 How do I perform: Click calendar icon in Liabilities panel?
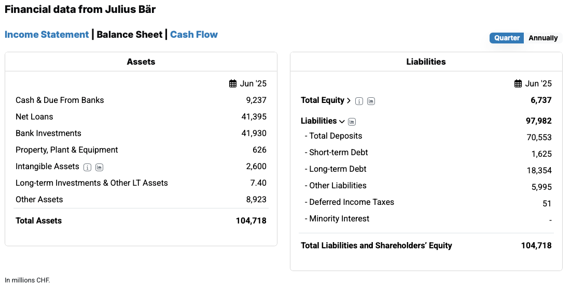(518, 84)
